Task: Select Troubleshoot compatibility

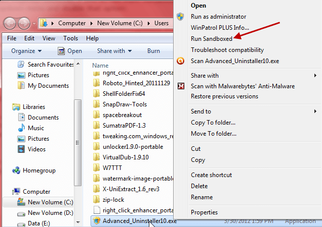Action: click(x=227, y=50)
